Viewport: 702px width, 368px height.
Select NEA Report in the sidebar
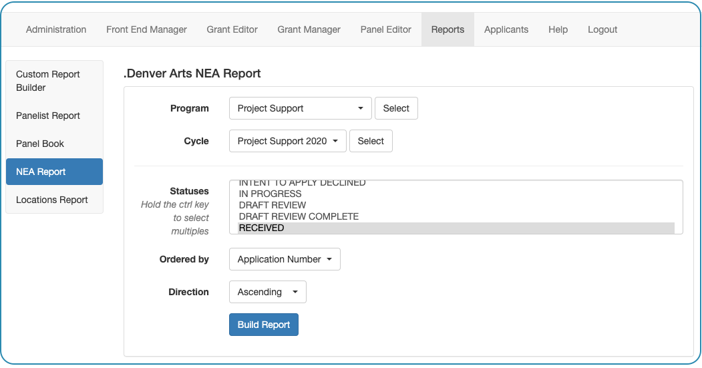pos(54,172)
